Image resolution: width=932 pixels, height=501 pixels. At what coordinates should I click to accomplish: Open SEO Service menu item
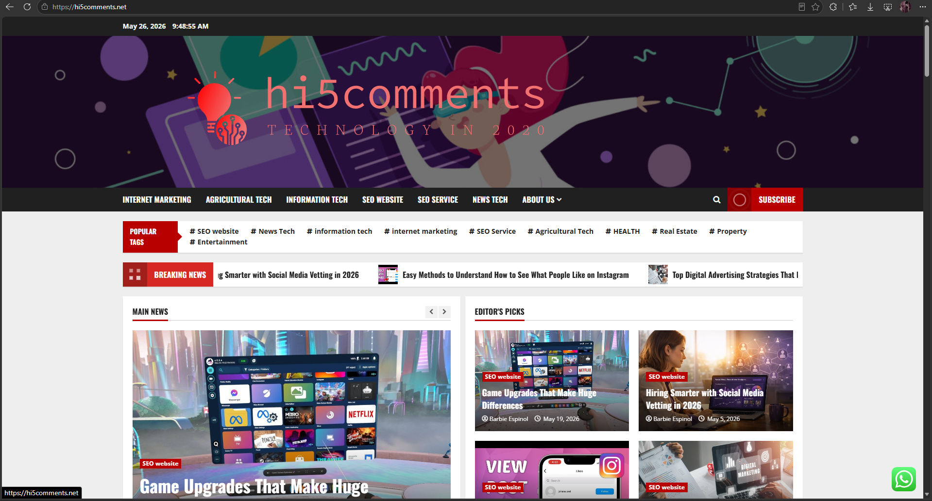(x=438, y=200)
